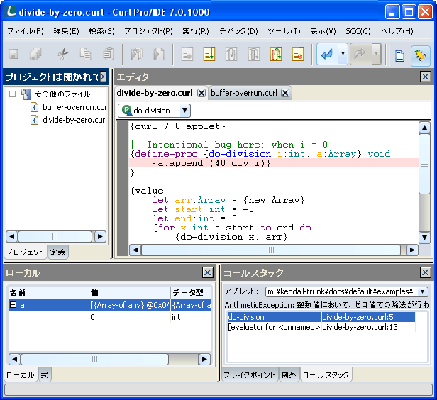
Task: Open the ツール(T) menu
Action: 284,31
